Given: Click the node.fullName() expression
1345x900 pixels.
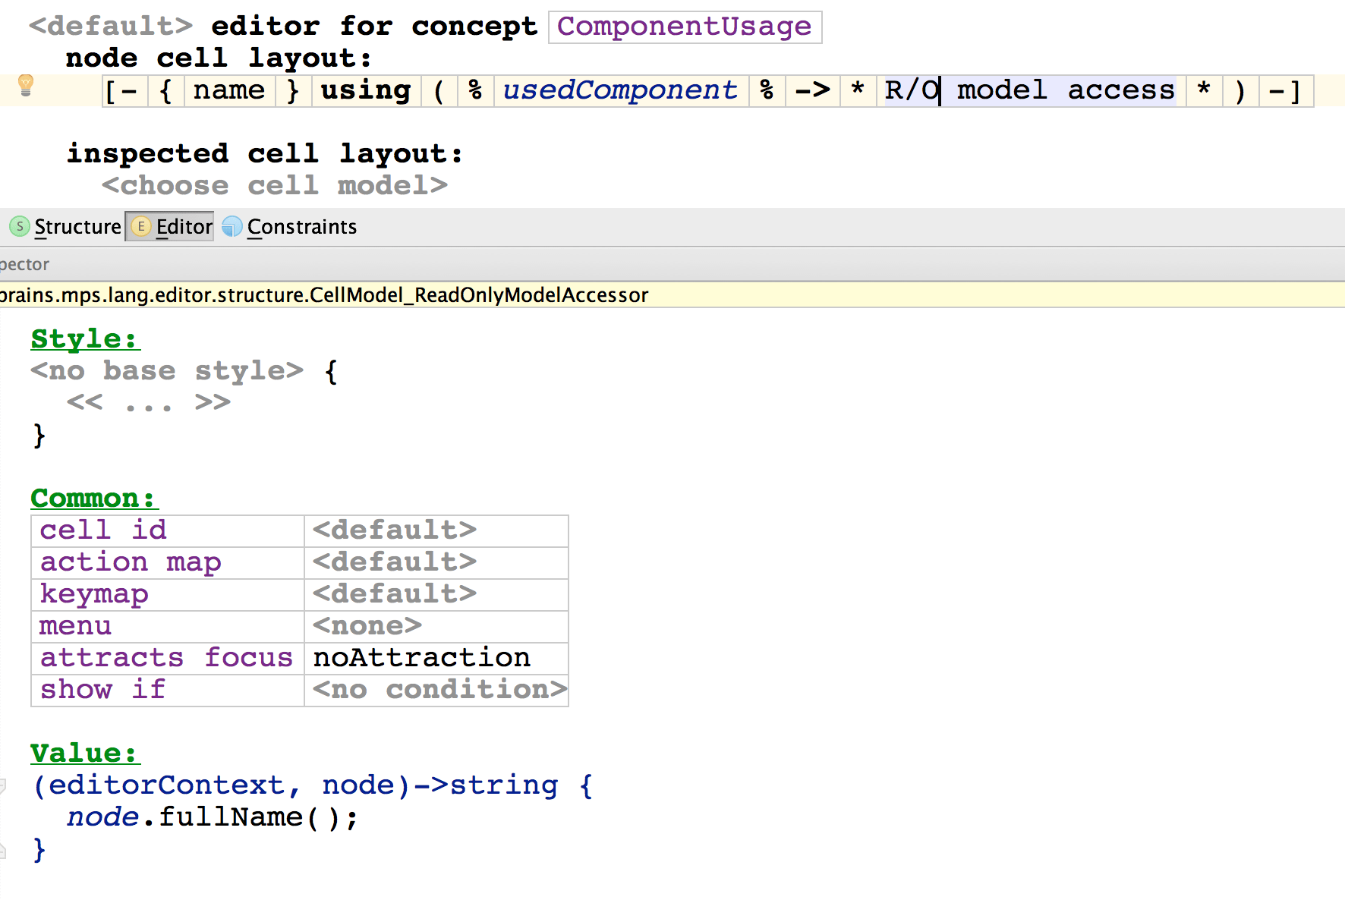Looking at the screenshot, I should pyautogui.click(x=213, y=817).
